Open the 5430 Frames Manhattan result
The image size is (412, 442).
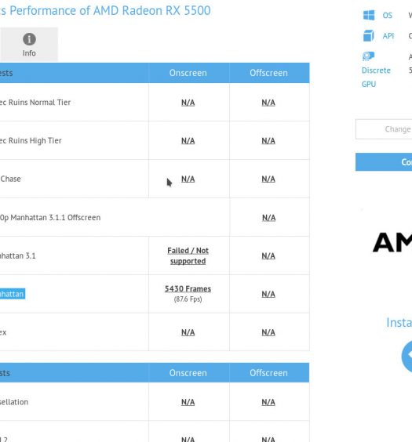tap(188, 289)
